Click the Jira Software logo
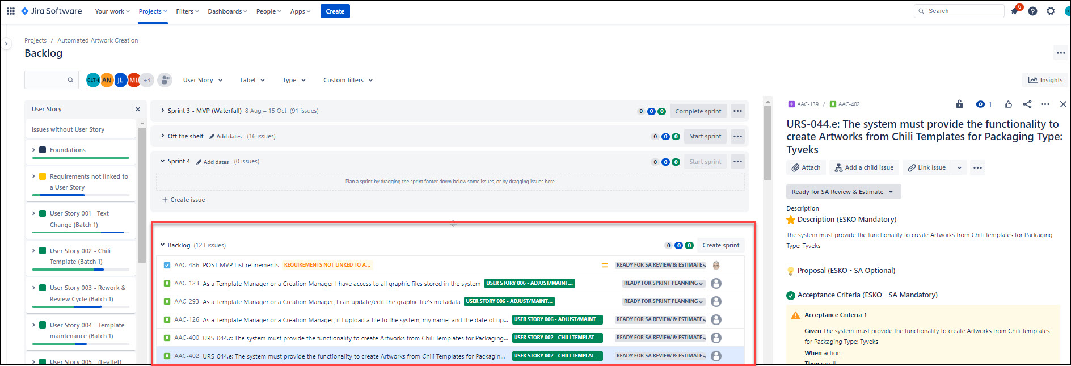 click(52, 11)
